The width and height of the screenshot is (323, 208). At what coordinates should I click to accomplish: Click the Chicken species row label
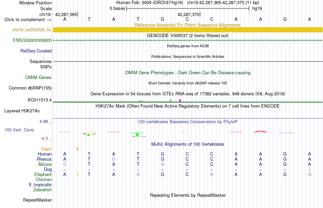[x=44, y=179]
